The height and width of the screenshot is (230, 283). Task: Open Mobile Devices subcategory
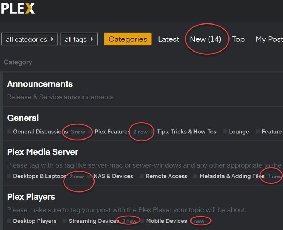(167, 221)
